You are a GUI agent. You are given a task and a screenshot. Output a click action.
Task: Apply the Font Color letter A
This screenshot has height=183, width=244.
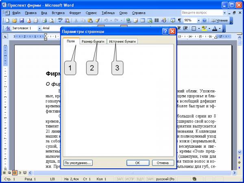click(215, 28)
